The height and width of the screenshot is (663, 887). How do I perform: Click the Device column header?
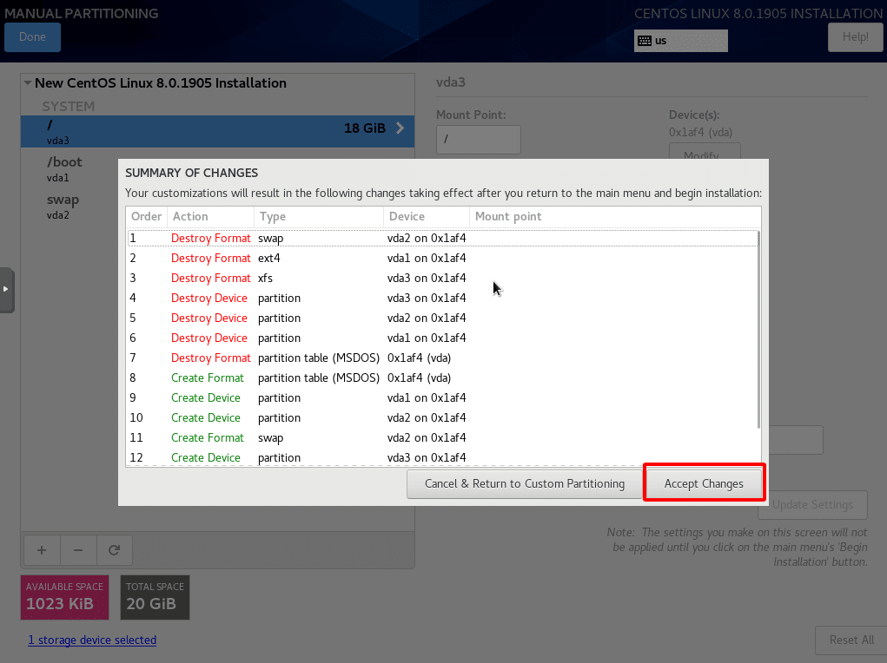(427, 216)
